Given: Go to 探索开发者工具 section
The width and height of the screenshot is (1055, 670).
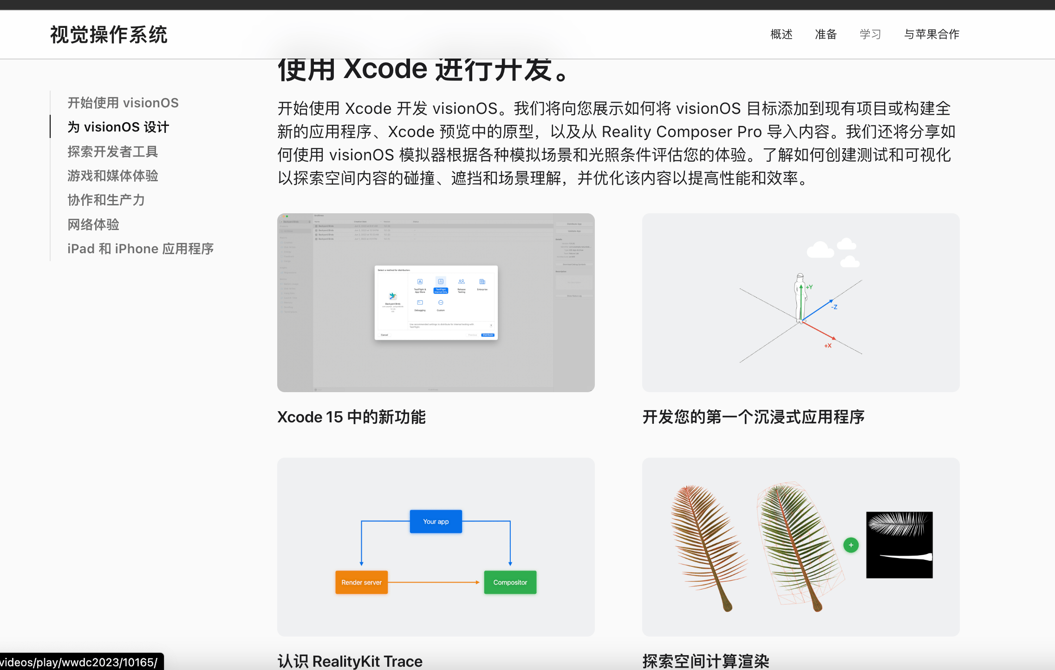Looking at the screenshot, I should (113, 151).
